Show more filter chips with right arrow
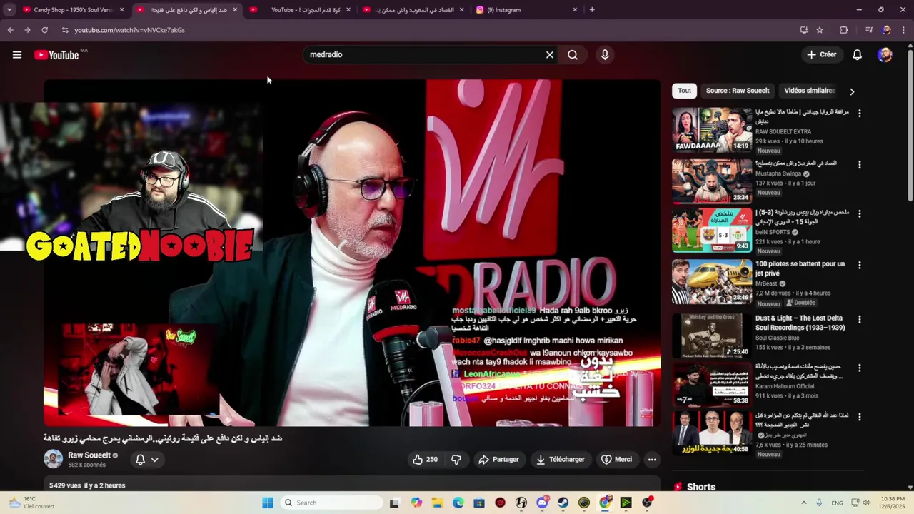 point(851,91)
